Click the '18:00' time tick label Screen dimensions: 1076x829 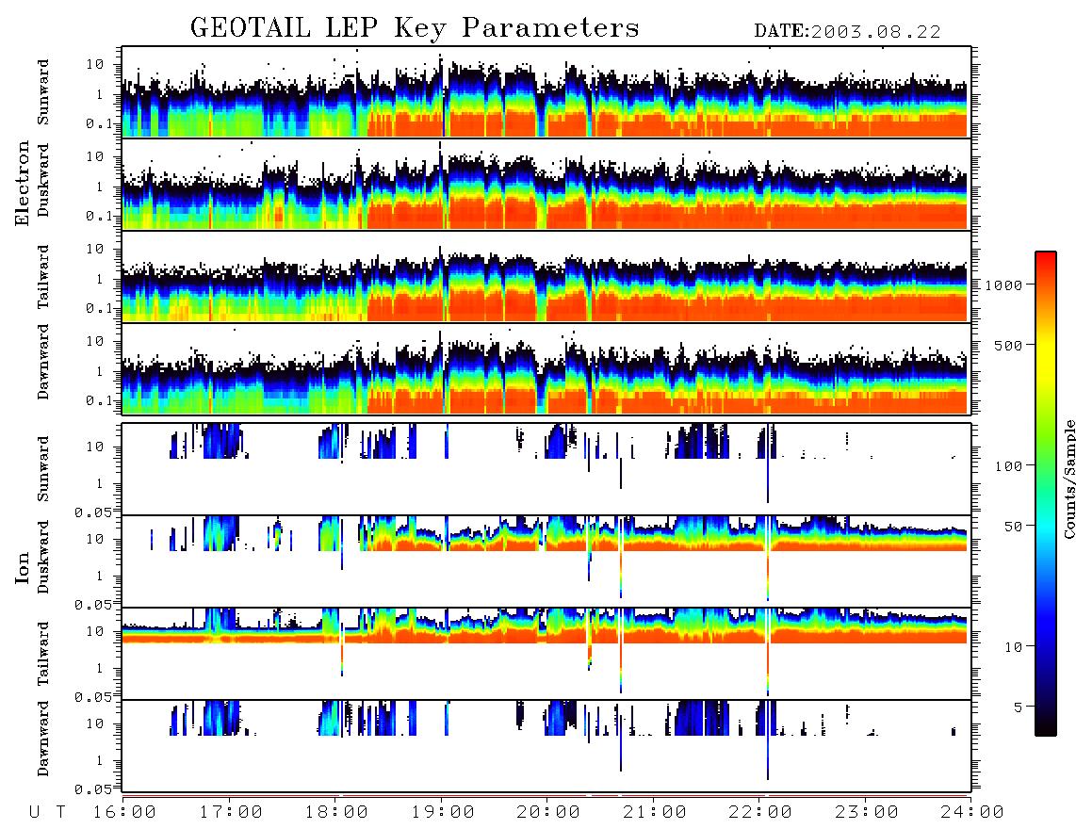pos(337,813)
